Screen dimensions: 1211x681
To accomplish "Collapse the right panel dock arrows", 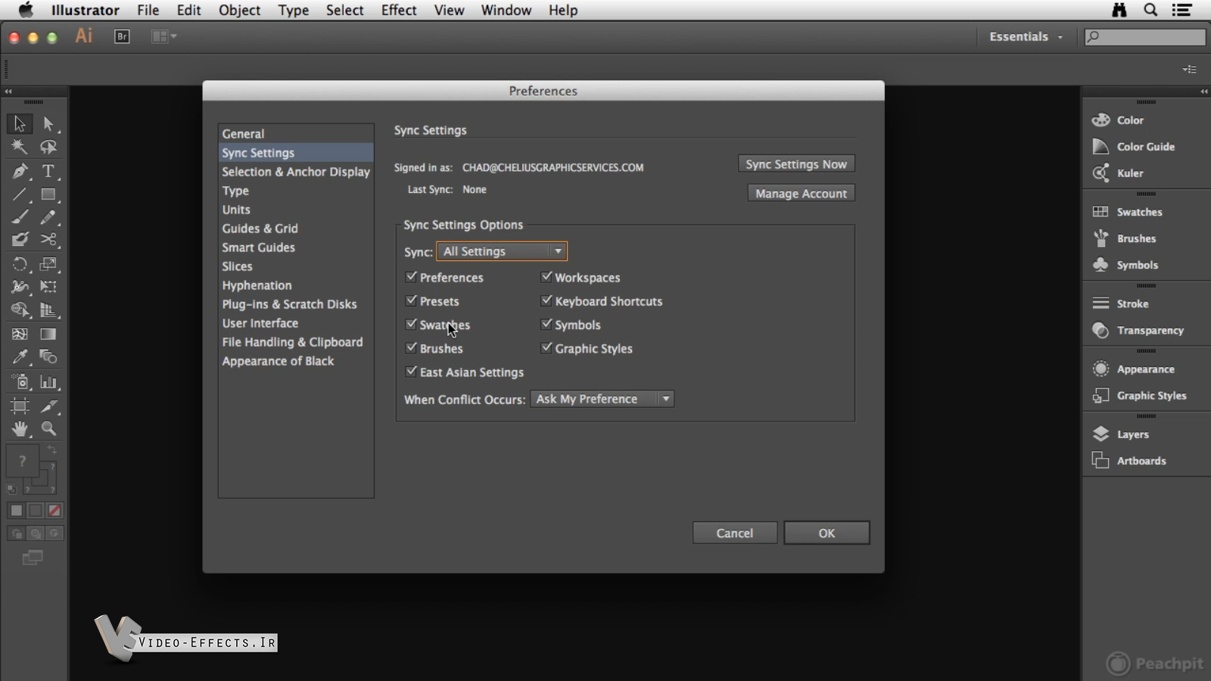I will (x=1203, y=92).
